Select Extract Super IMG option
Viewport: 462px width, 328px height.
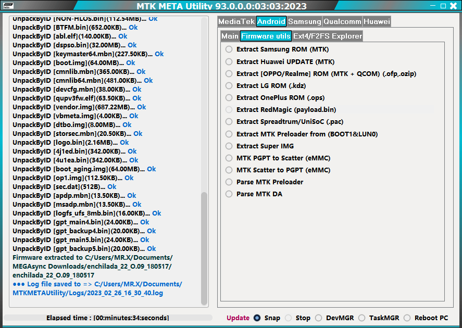pos(228,146)
